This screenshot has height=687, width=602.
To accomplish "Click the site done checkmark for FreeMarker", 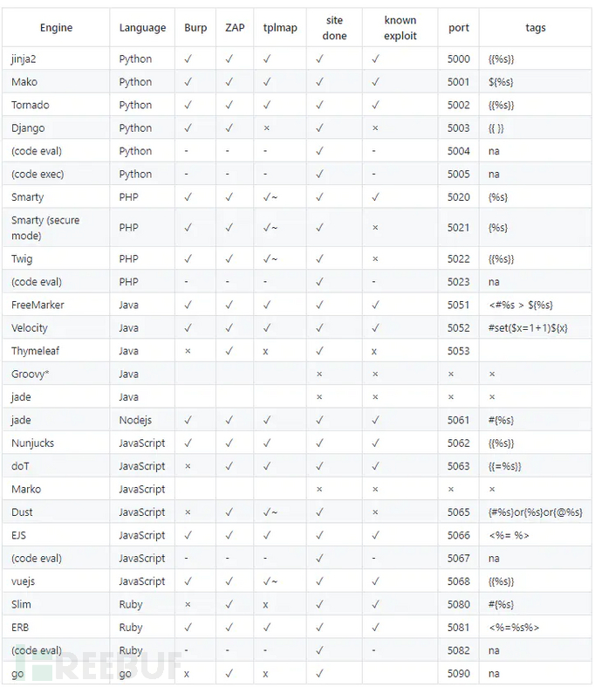I will point(319,305).
